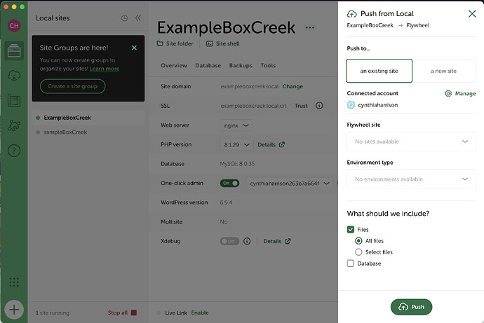The width and height of the screenshot is (484, 323).
Task: Open PHP version Details link
Action: click(x=271, y=144)
